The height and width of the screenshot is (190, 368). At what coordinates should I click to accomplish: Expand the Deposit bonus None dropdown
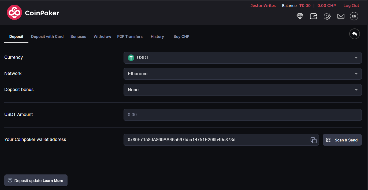[243, 90]
